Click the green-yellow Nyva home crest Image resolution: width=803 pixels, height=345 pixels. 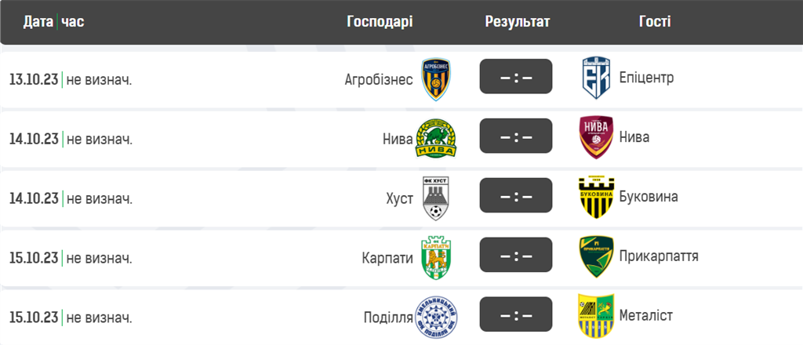pos(436,139)
